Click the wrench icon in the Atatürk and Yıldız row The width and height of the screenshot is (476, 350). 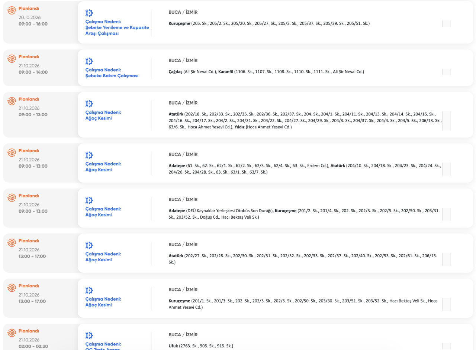click(x=89, y=104)
